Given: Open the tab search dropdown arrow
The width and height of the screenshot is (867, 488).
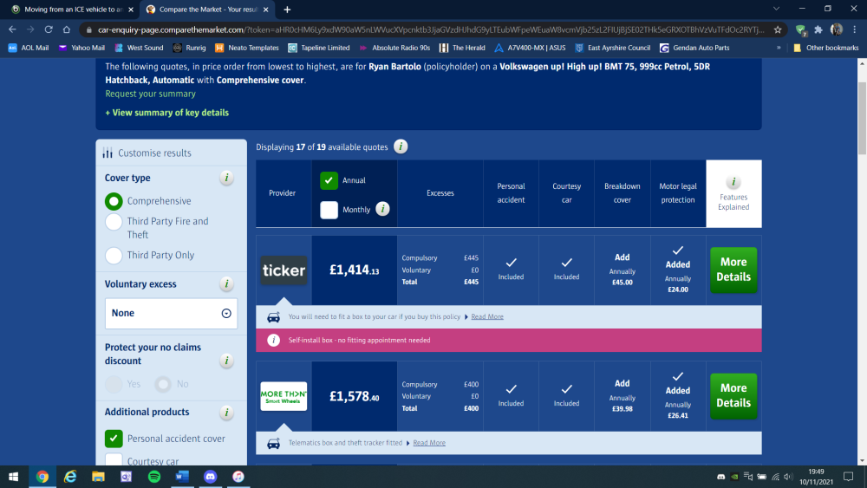Looking at the screenshot, I should (776, 9).
